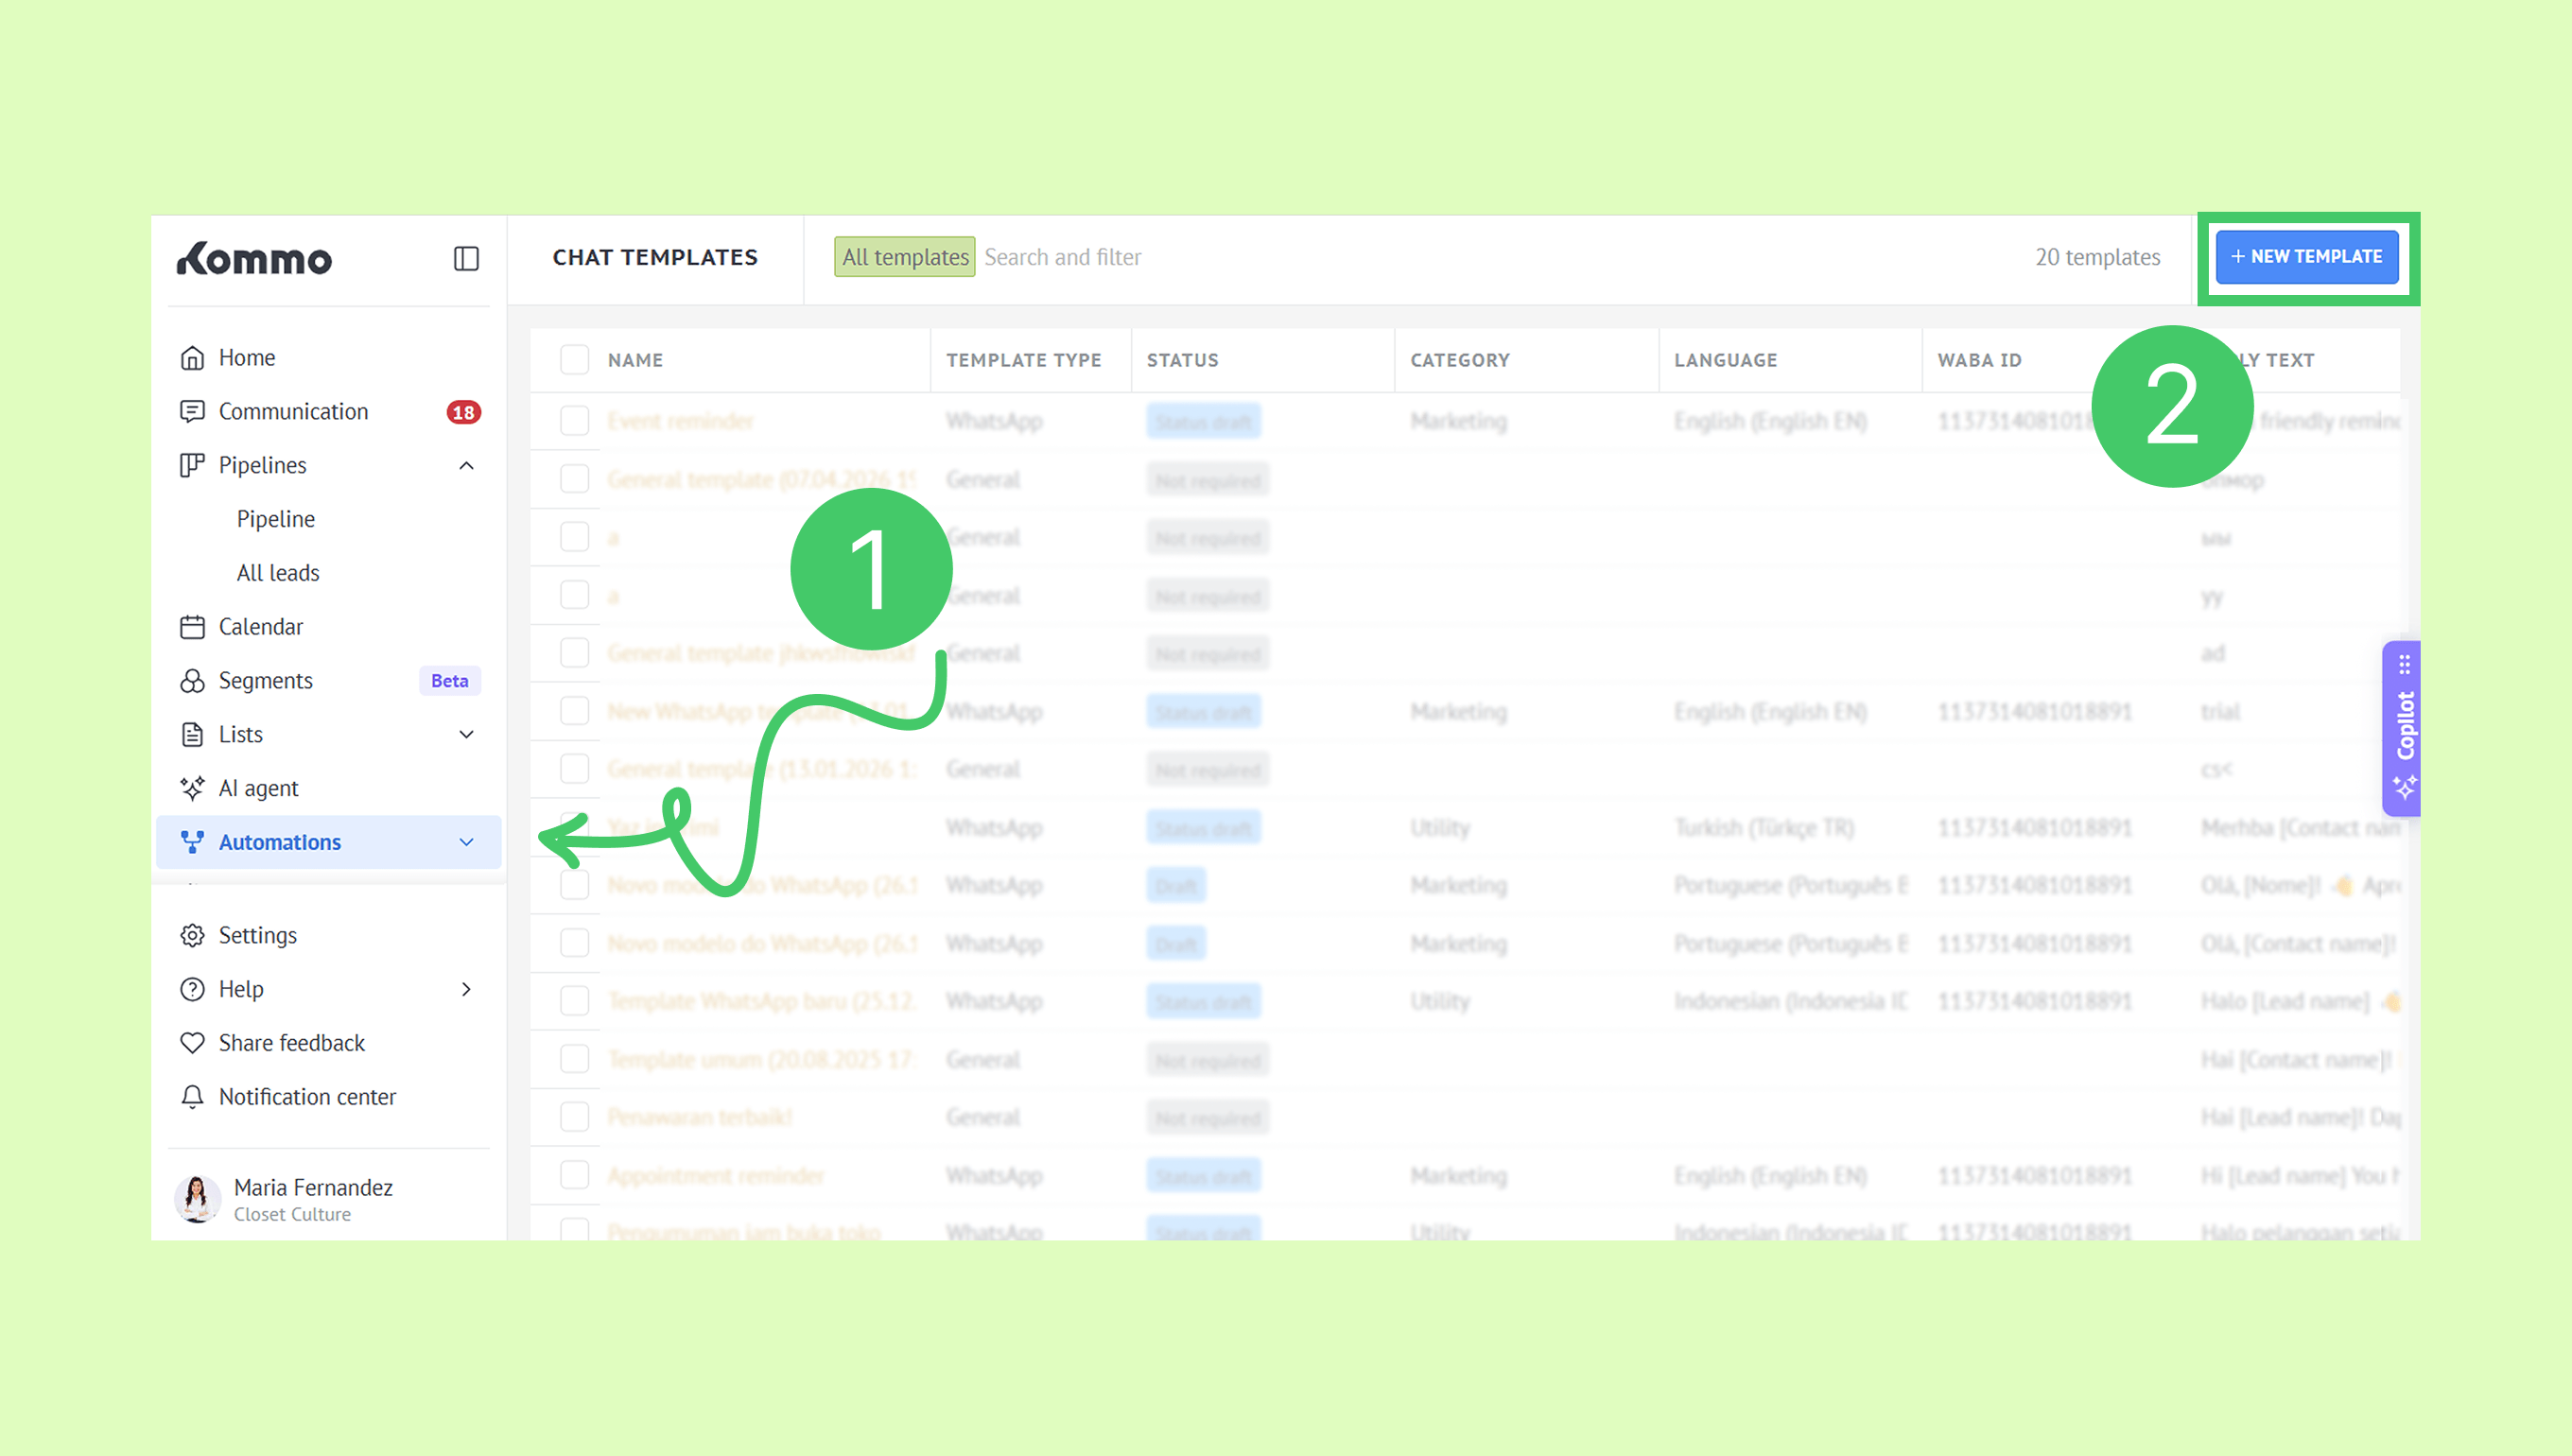Click the Segments Beta badge
The width and height of the screenshot is (2572, 1456).
pos(449,681)
